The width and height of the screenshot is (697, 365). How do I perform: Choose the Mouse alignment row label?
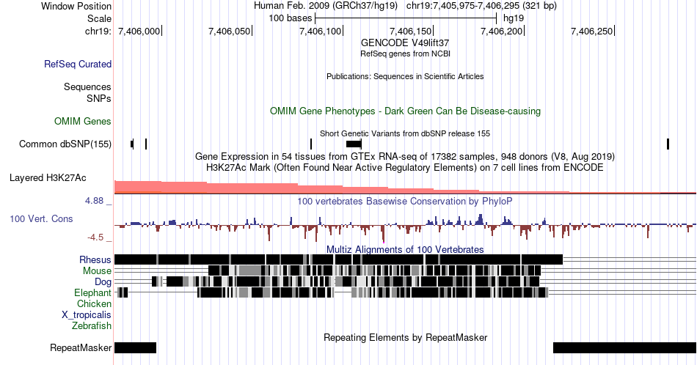97,271
